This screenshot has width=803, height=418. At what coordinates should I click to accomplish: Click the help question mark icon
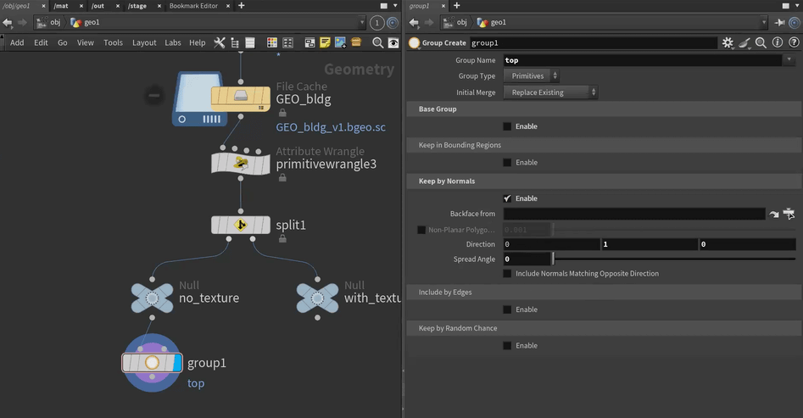pyautogui.click(x=792, y=42)
